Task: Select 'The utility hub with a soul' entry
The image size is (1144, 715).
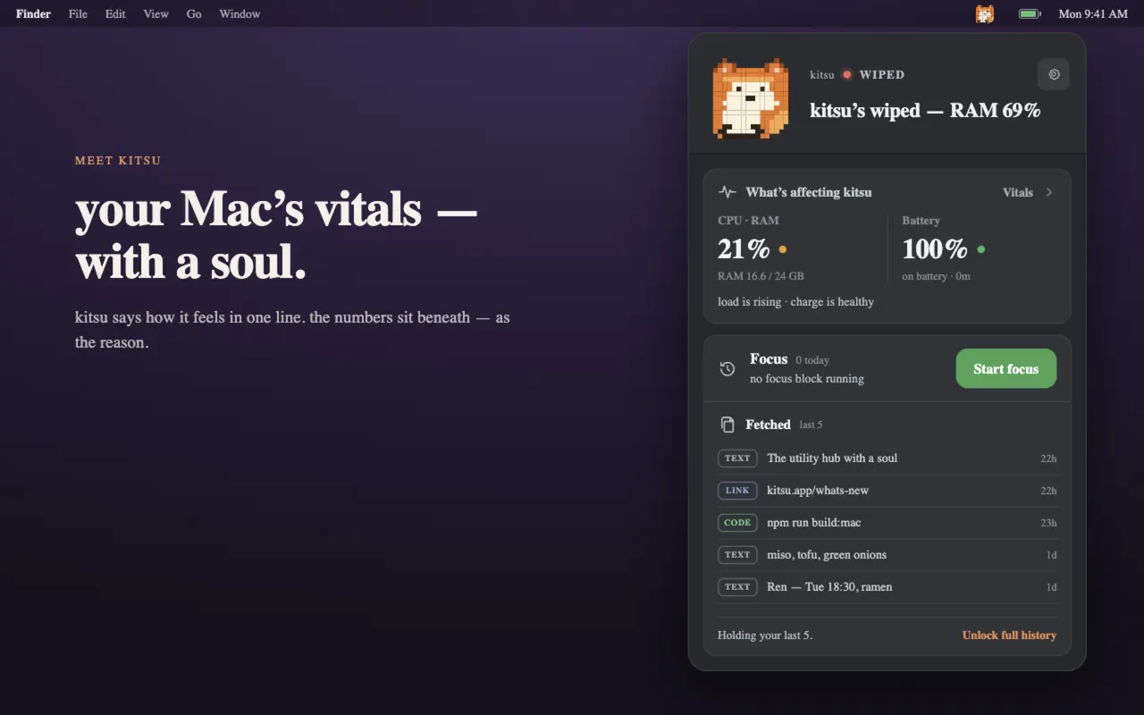Action: (887, 458)
